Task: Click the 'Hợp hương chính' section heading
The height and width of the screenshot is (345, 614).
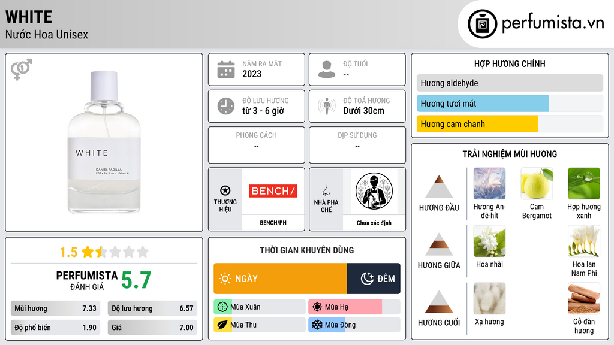Action: click(510, 63)
